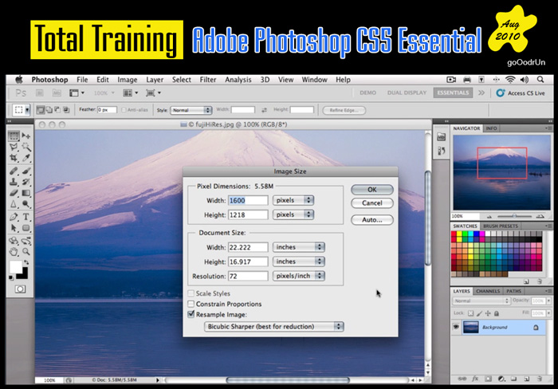Open Pixel Dimensions Height units dropdown
The height and width of the screenshot is (389, 558).
point(293,214)
